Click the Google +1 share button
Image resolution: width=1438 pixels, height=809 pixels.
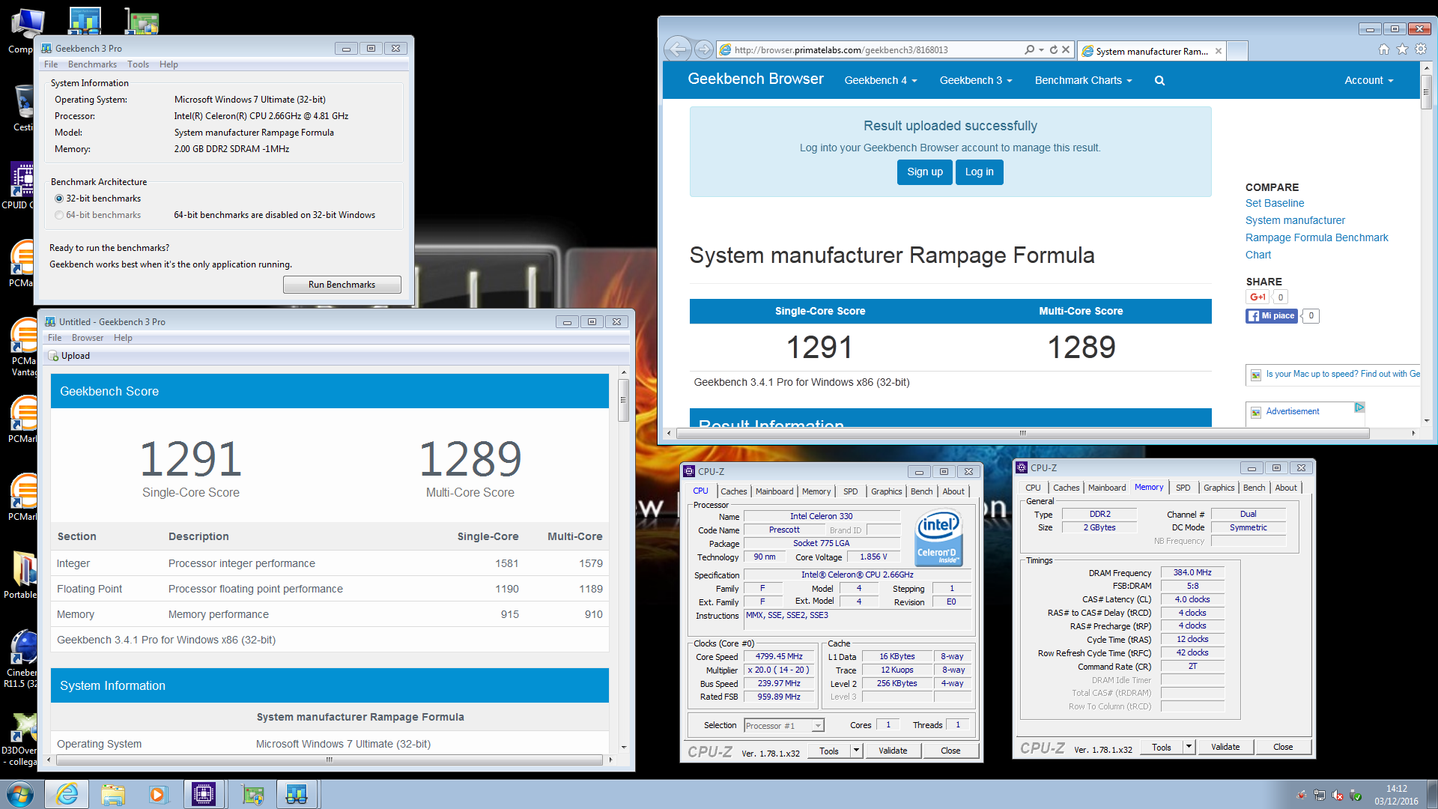(1258, 297)
